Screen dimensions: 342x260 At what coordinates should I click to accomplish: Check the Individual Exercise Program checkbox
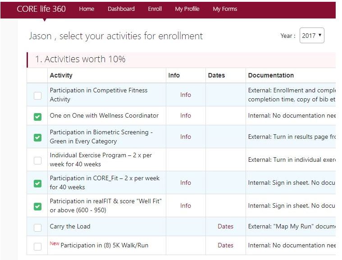coord(37,160)
